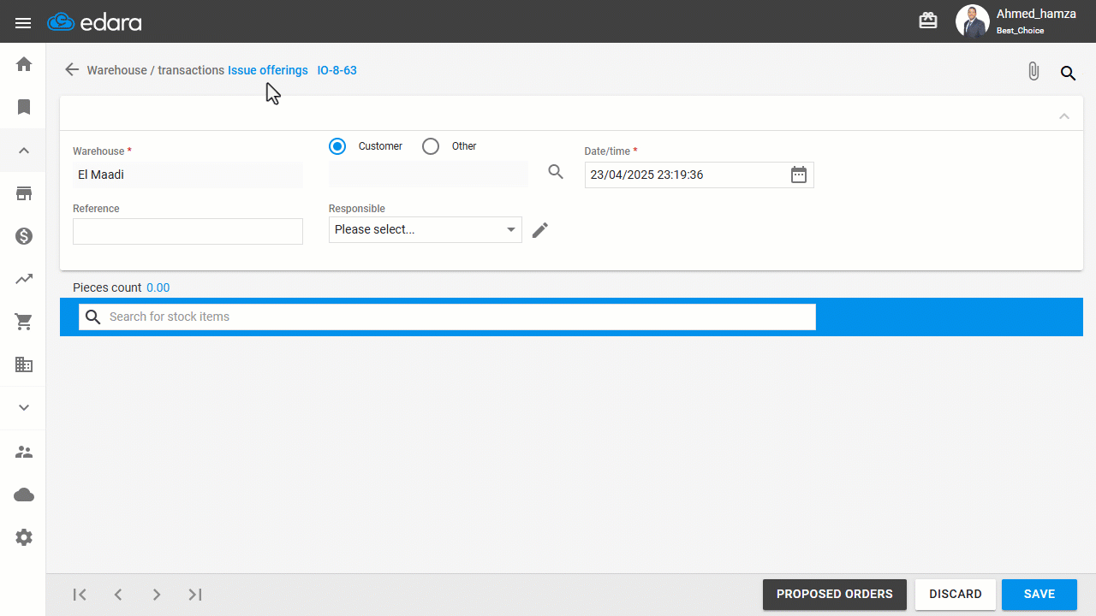Open attachments paperclip icon
The image size is (1096, 616).
(1033, 72)
